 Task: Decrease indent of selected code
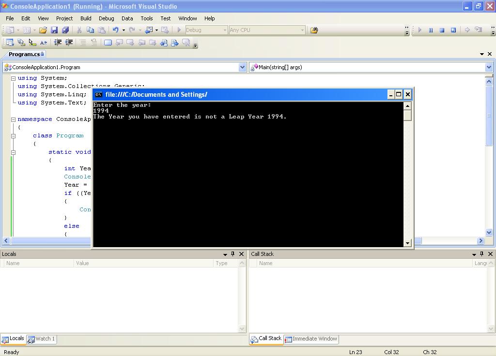[x=57, y=43]
